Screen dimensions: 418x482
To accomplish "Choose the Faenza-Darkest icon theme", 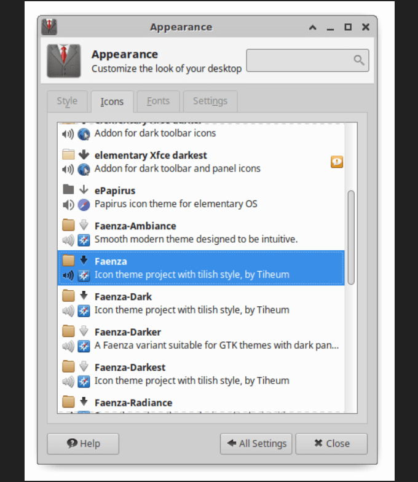I will click(x=130, y=368).
